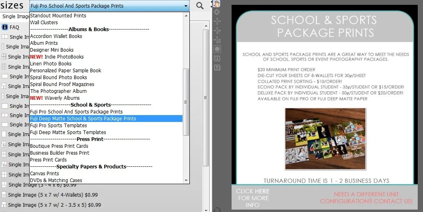Click the $20 MINIMUM PRINT ORDER line

pyautogui.click(x=286, y=69)
